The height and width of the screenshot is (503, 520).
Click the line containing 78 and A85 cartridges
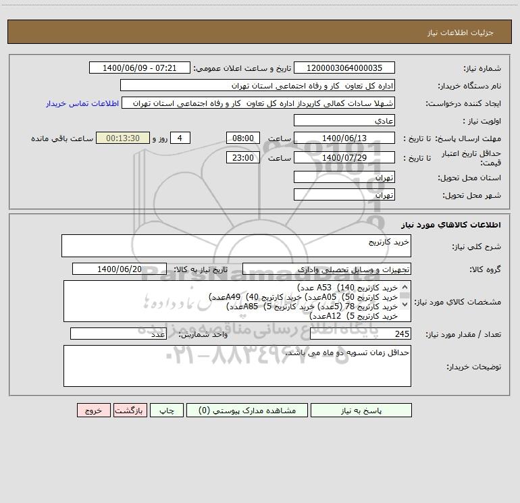click(x=312, y=307)
